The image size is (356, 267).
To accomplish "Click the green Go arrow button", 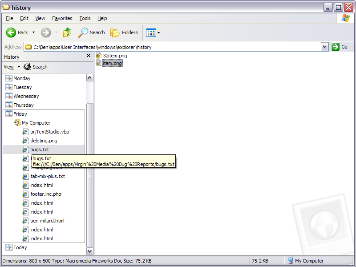I will 336,47.
